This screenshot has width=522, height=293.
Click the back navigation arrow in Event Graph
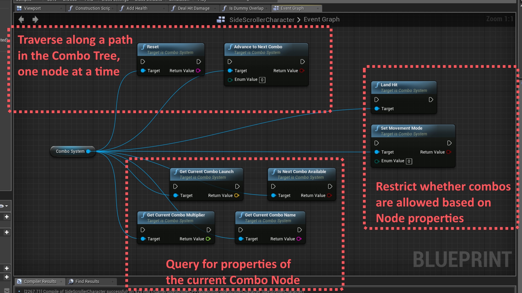[21, 19]
